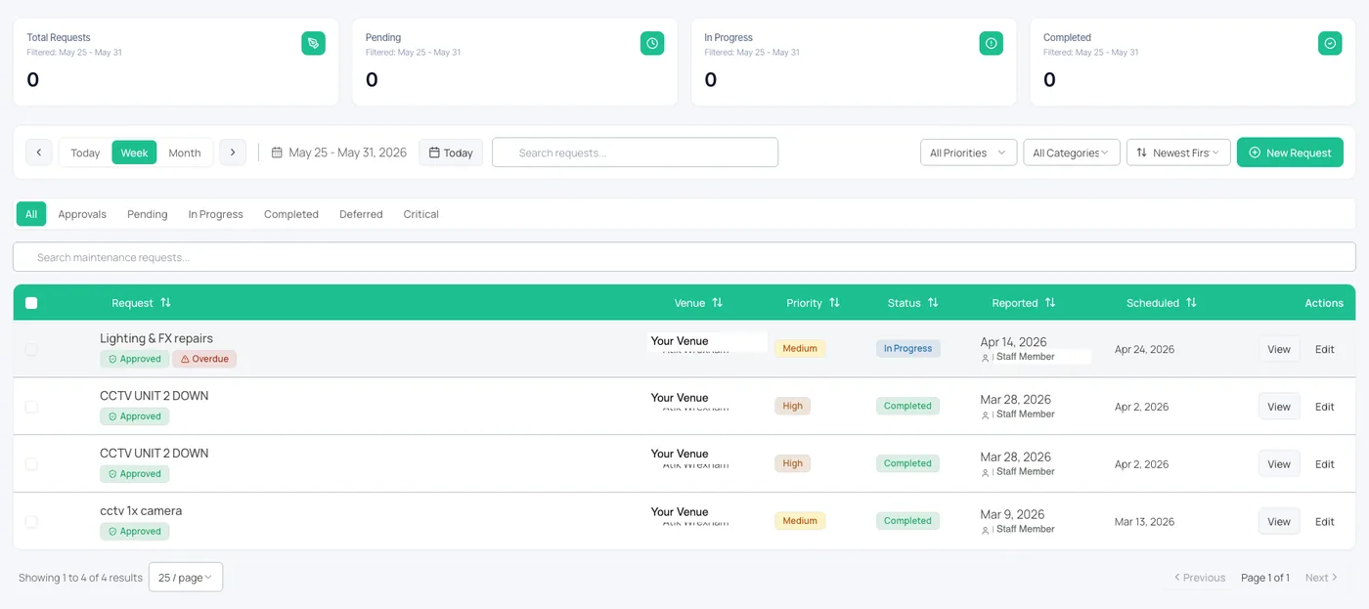Open the Critical tab
The height and width of the screenshot is (609, 1369).
pos(421,214)
